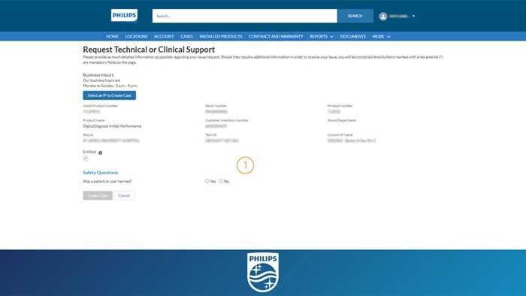Click Select an IP to Create Case

coord(110,95)
